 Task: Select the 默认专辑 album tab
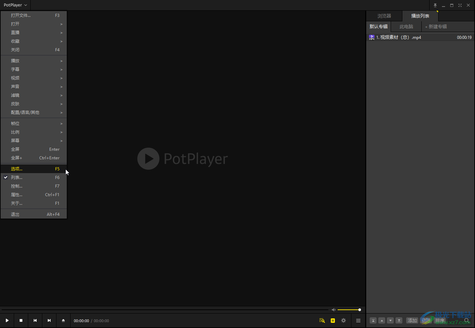pyautogui.click(x=379, y=27)
